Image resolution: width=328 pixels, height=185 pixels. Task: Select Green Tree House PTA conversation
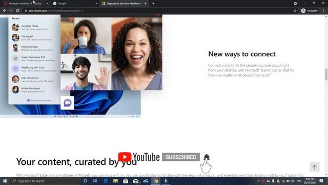[34, 59]
